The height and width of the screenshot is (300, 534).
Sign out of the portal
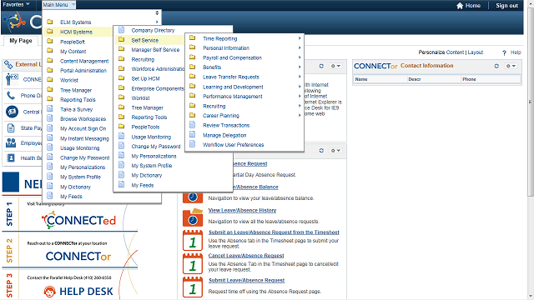pyautogui.click(x=506, y=6)
